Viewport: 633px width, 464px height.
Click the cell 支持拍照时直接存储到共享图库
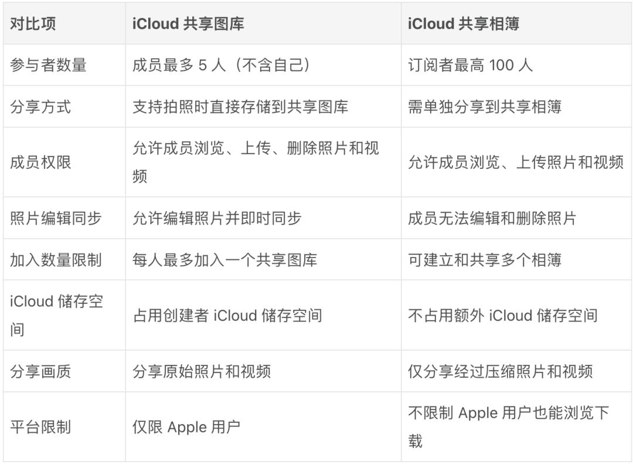click(263, 107)
